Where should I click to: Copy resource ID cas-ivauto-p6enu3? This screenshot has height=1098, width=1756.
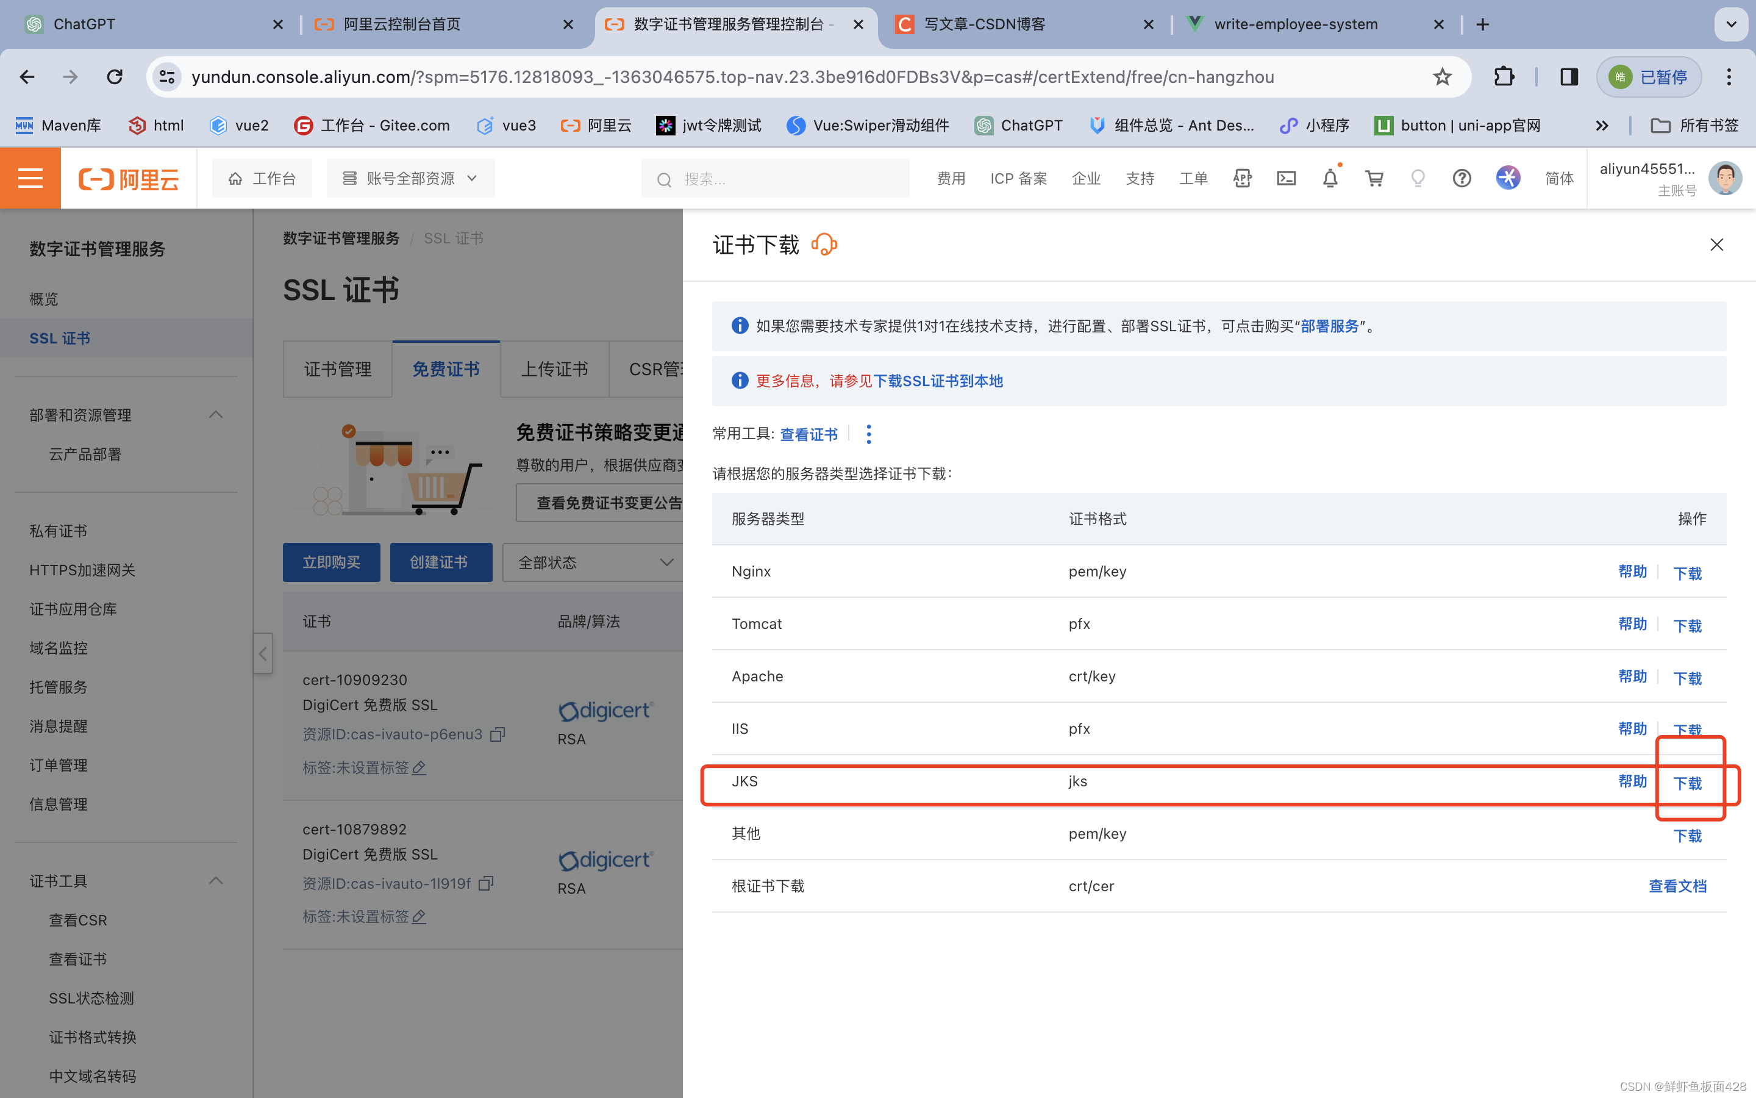[497, 734]
